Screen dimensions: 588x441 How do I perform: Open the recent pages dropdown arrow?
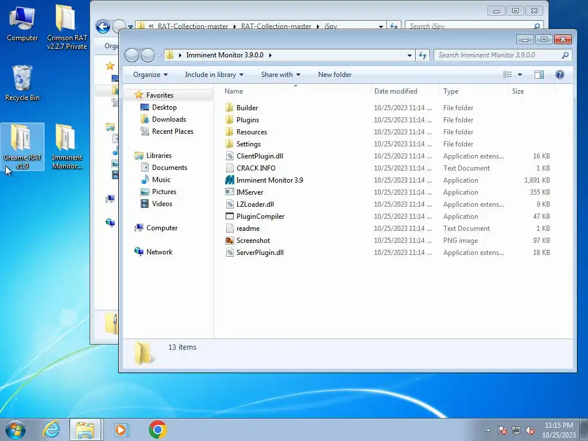point(160,56)
